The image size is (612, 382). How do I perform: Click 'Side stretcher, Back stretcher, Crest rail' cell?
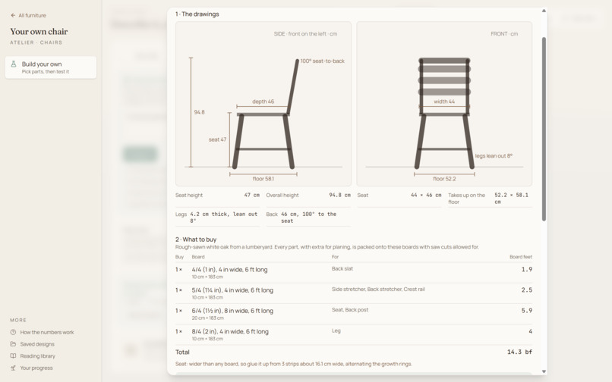pos(378,290)
